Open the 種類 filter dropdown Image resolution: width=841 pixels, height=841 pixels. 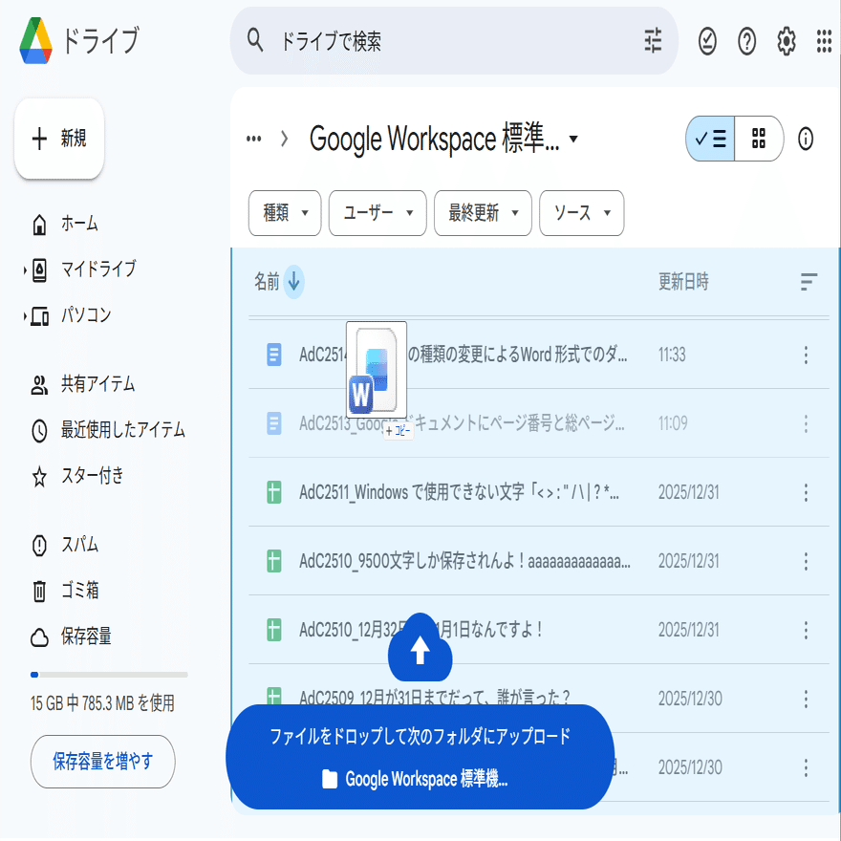pyautogui.click(x=284, y=213)
